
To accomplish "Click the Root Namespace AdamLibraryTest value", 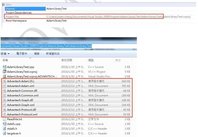I will (56, 21).
